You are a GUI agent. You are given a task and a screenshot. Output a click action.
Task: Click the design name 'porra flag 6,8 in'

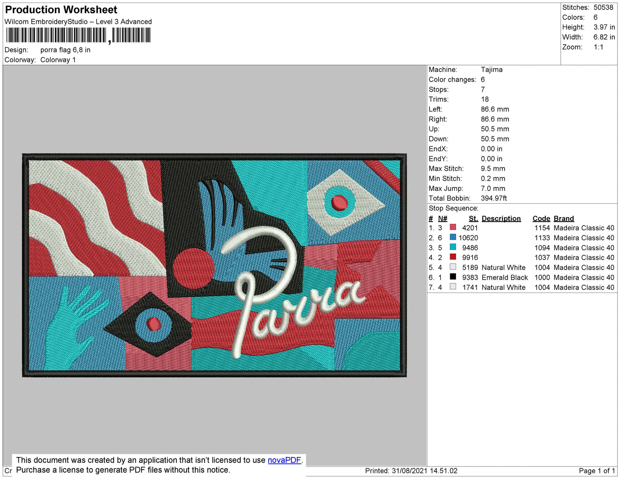[x=65, y=50]
